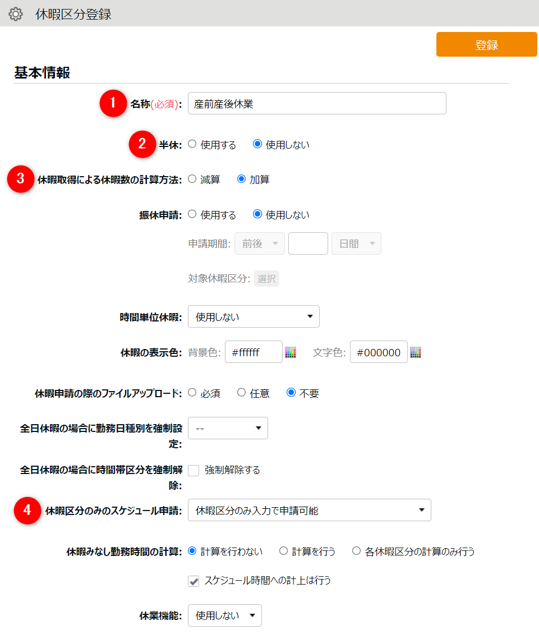Set file upload to 任意
The width and height of the screenshot is (539, 639).
point(242,393)
